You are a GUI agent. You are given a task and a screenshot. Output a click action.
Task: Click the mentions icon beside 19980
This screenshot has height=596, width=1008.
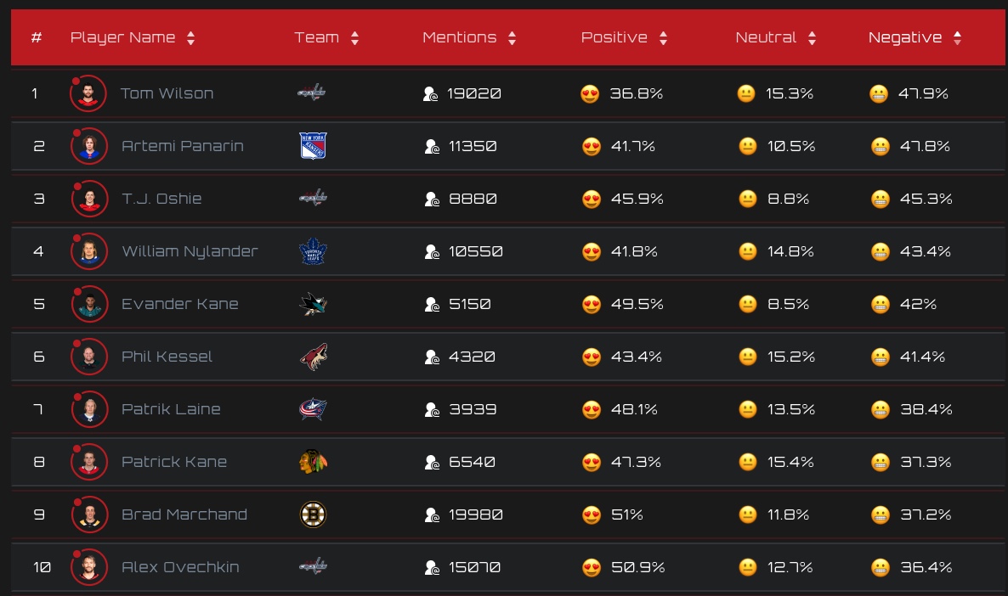click(x=432, y=515)
